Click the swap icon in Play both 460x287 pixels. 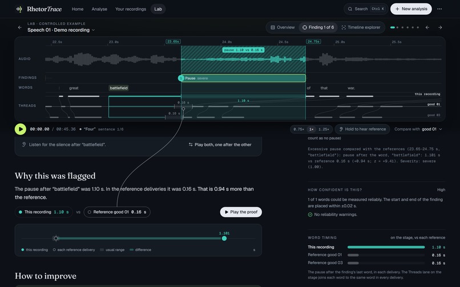click(191, 145)
